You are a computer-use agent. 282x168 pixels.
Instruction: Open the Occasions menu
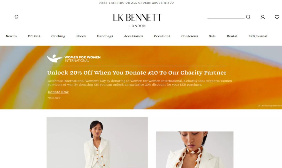[x=162, y=36]
